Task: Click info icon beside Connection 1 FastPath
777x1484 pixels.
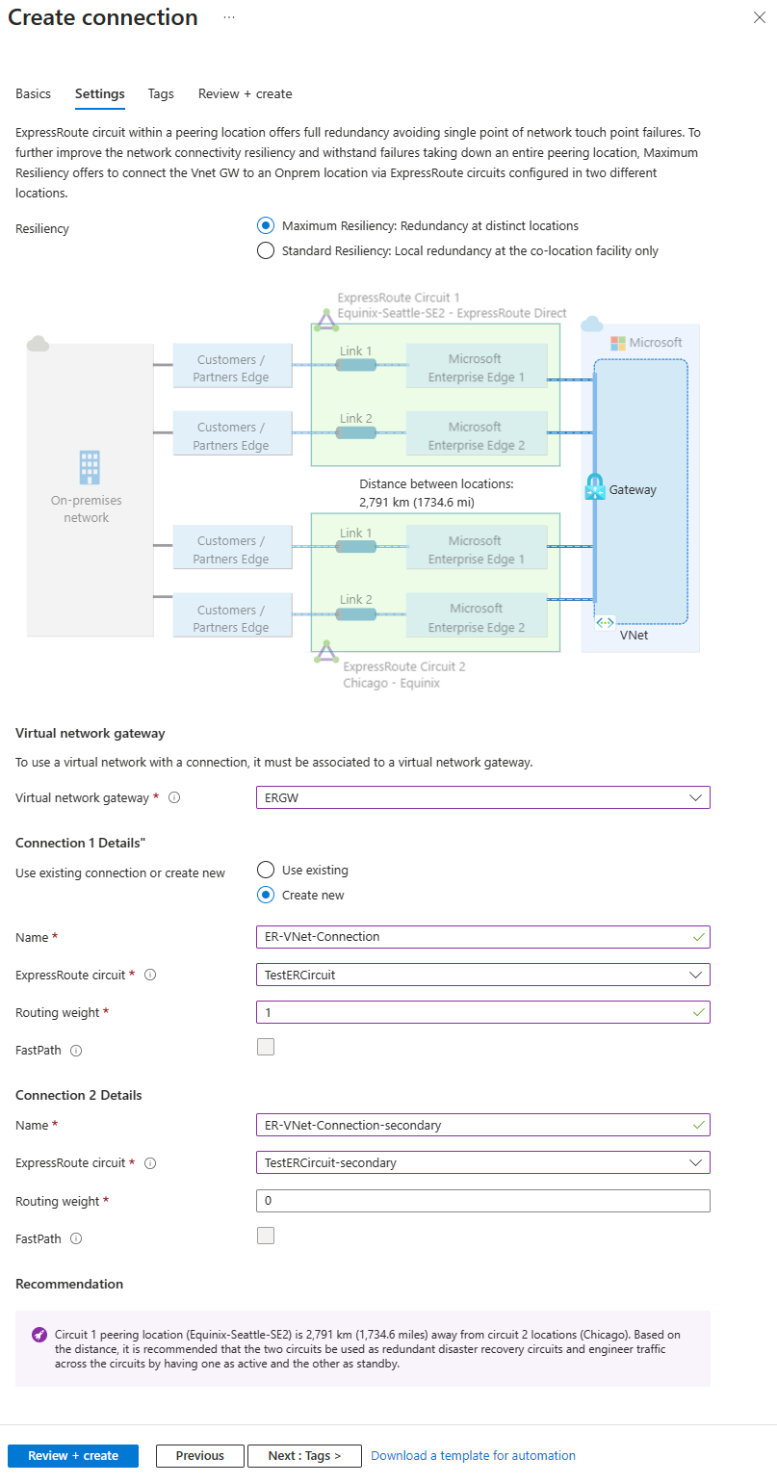Action: click(x=76, y=1051)
